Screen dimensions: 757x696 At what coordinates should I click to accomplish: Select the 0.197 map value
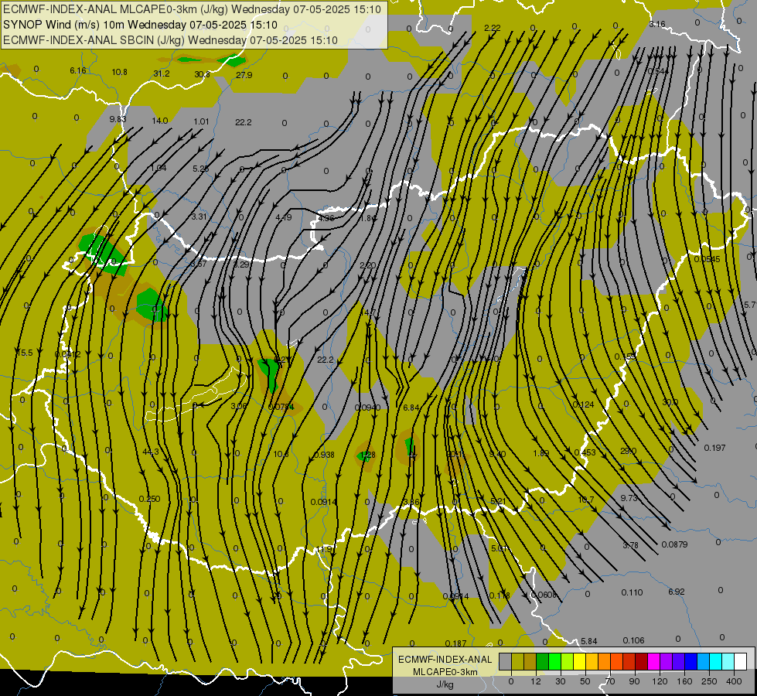click(x=714, y=448)
